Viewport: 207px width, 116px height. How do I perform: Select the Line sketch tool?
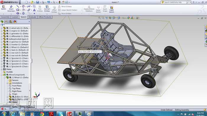[x=17, y=6]
